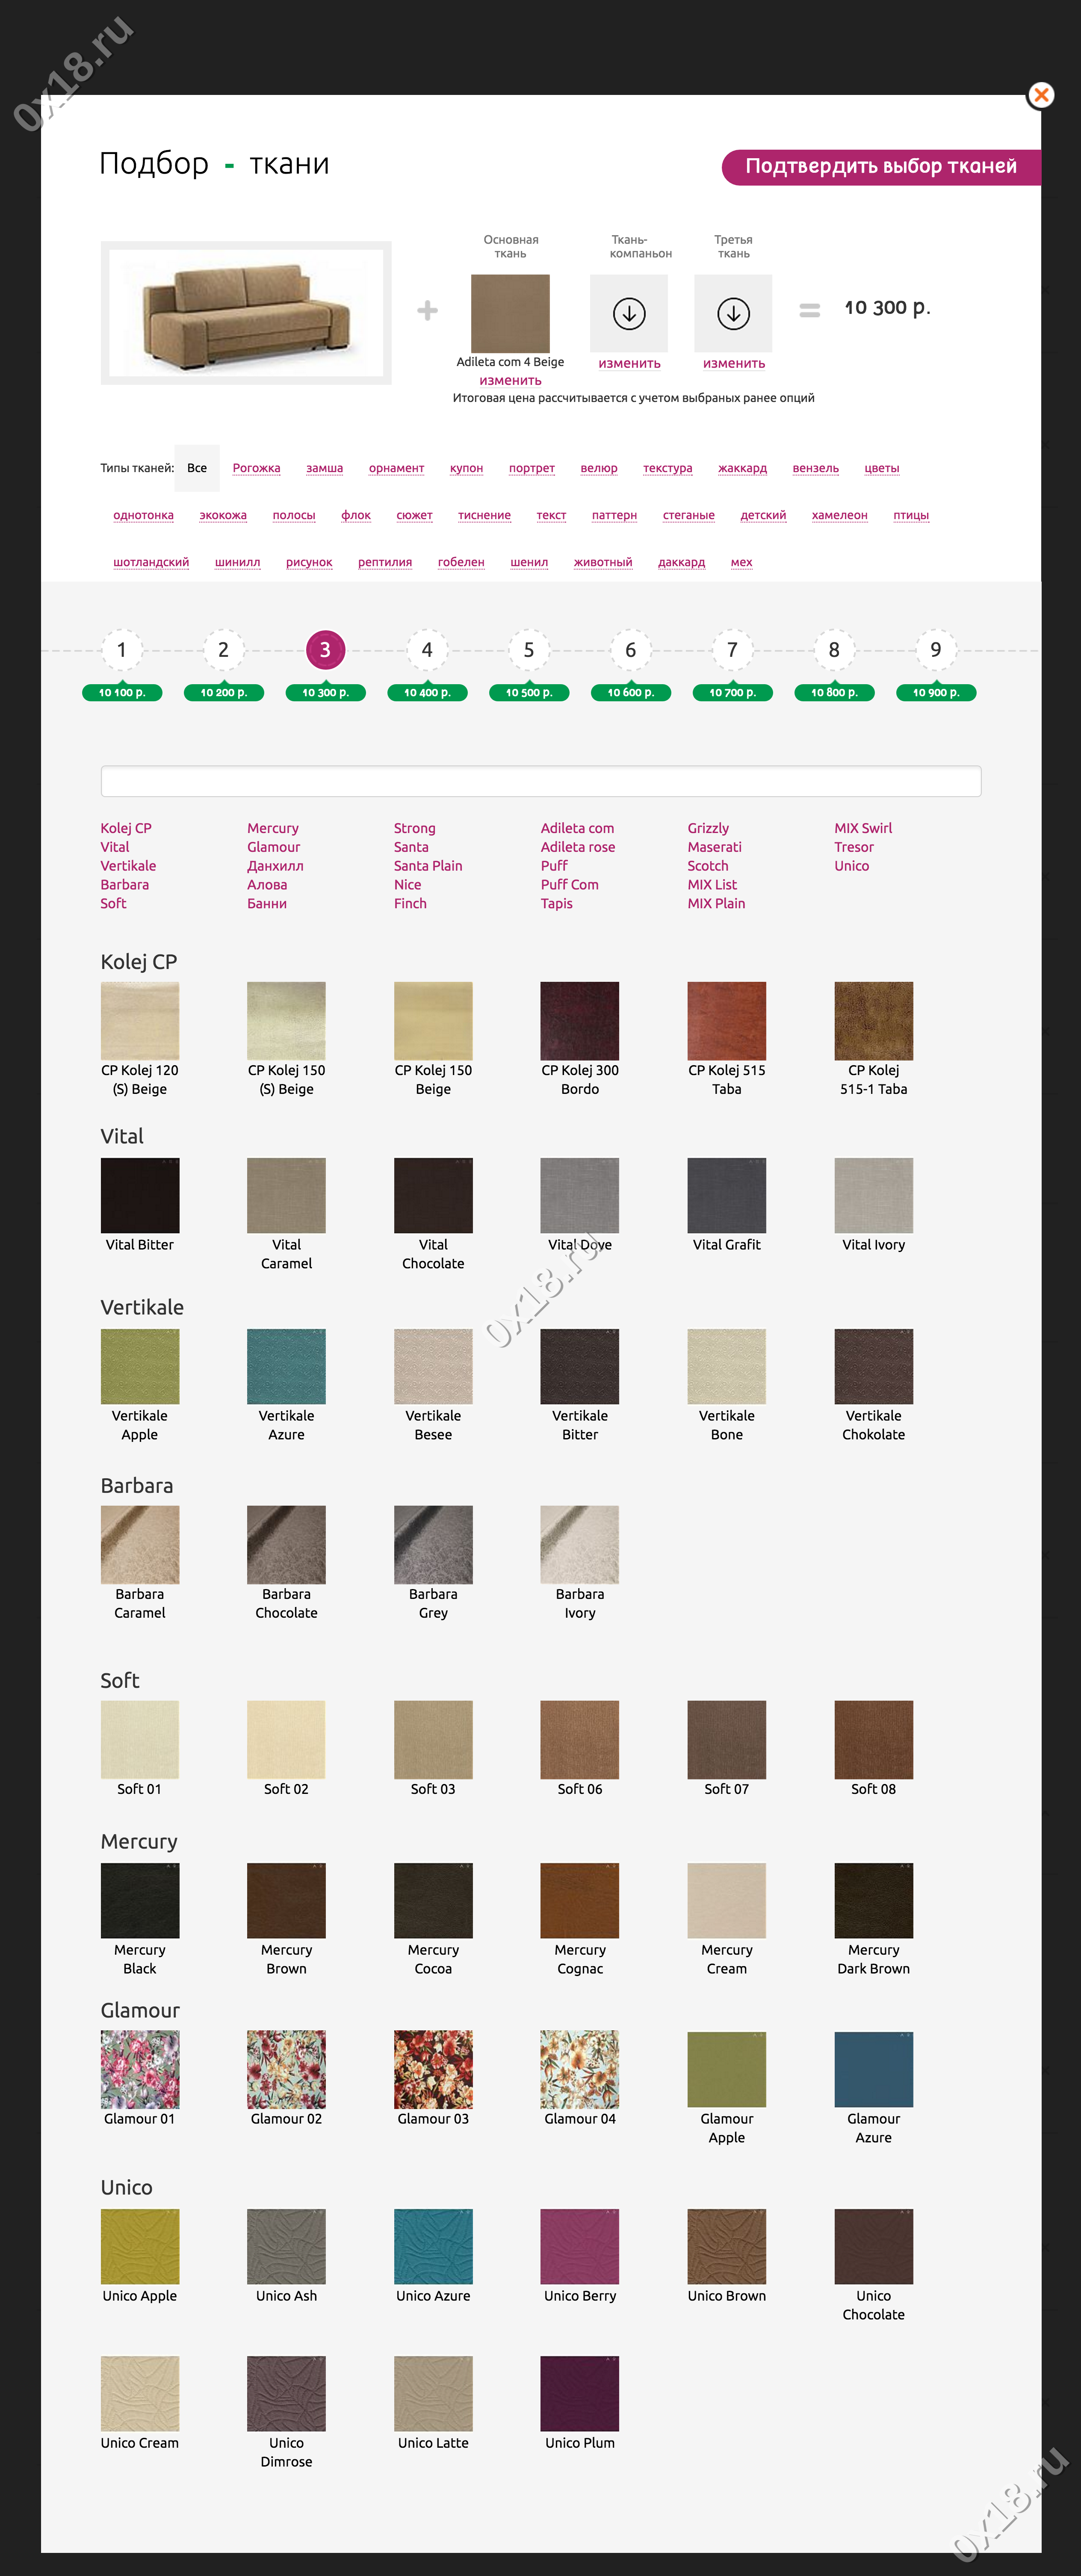Jump to the Adileta com collection link

pyautogui.click(x=577, y=828)
